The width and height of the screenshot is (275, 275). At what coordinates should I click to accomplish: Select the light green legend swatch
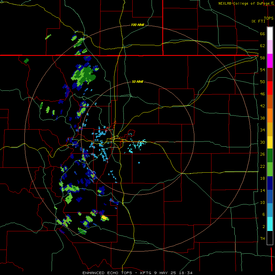tap(270, 169)
